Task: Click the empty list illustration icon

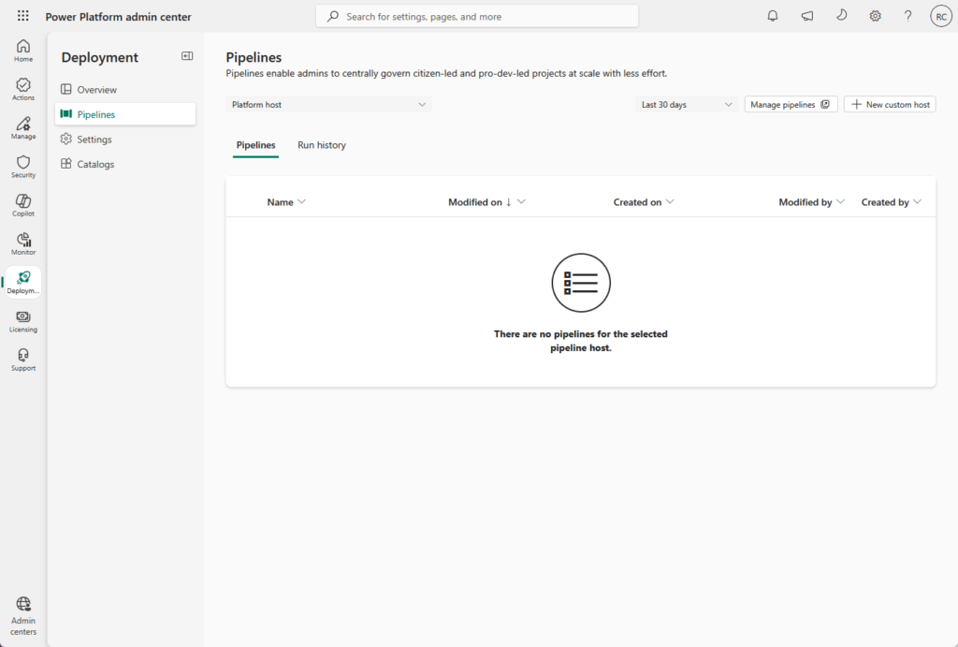Action: pyautogui.click(x=580, y=283)
